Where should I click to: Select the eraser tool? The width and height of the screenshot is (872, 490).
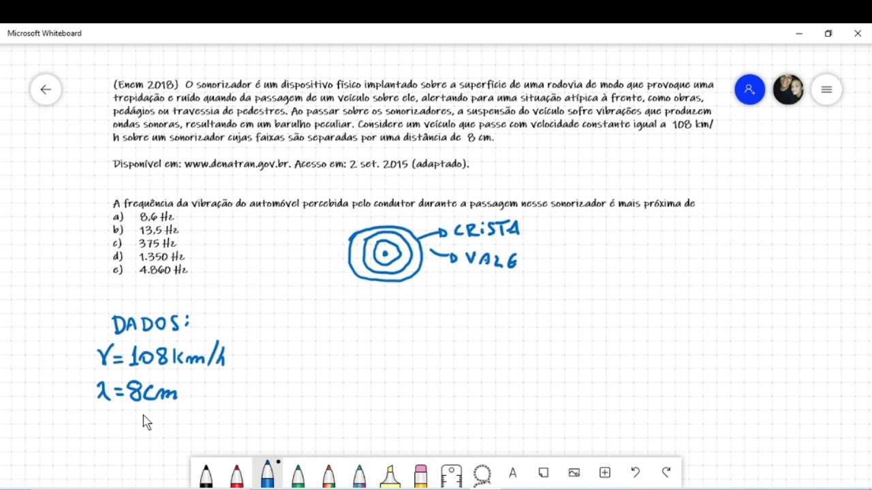420,474
